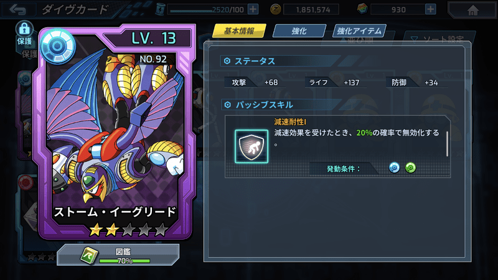This screenshot has width=498, height=280.
Task: Tap the 図鑑 70% progress bar
Action: 124,261
